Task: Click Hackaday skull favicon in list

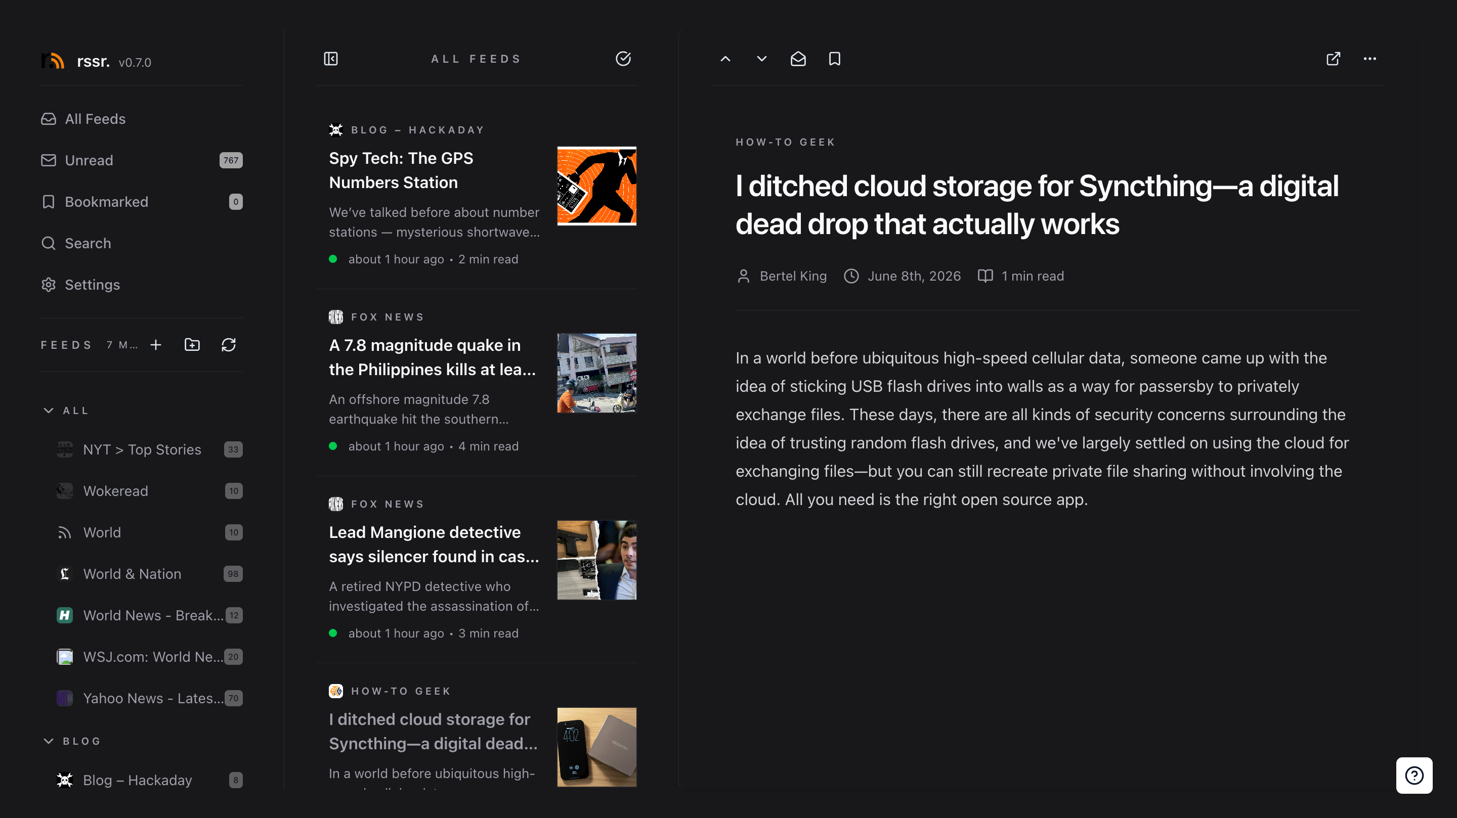Action: click(336, 130)
